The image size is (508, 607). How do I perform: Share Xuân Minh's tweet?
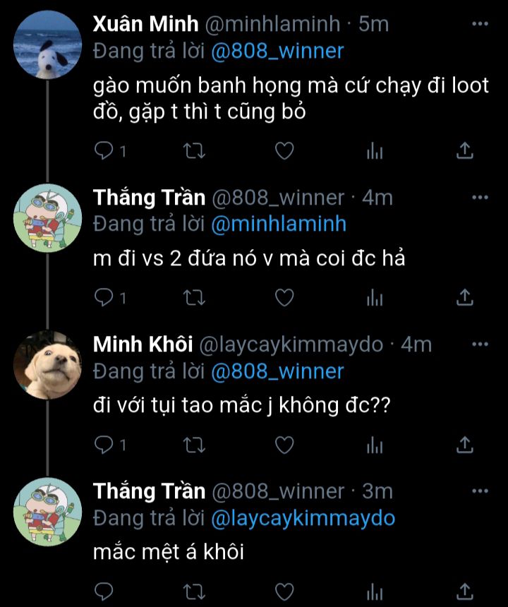coord(464,150)
